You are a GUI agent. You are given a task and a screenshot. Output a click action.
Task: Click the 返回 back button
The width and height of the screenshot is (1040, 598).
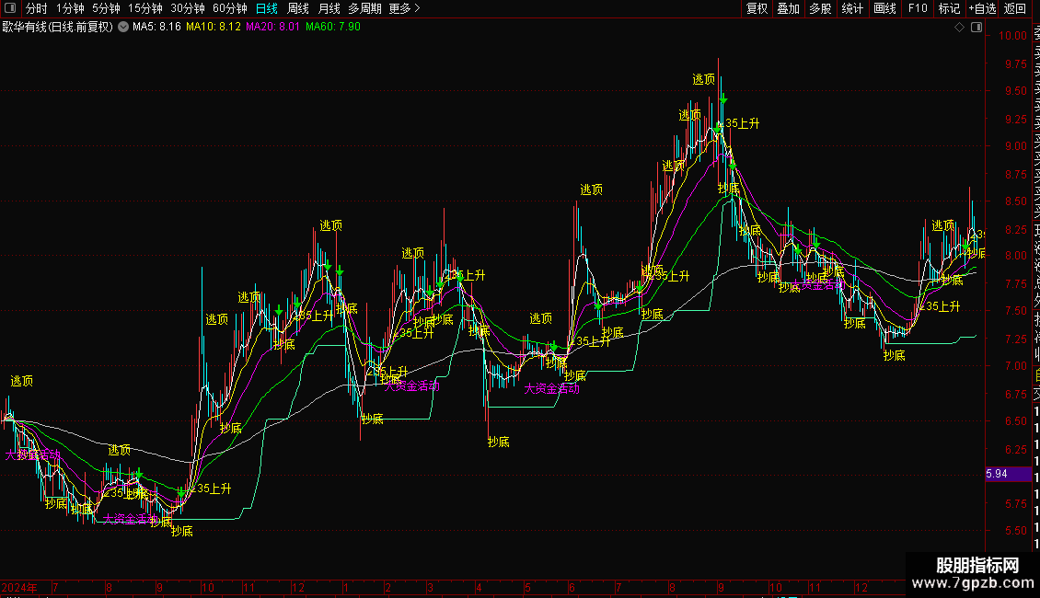(1015, 8)
